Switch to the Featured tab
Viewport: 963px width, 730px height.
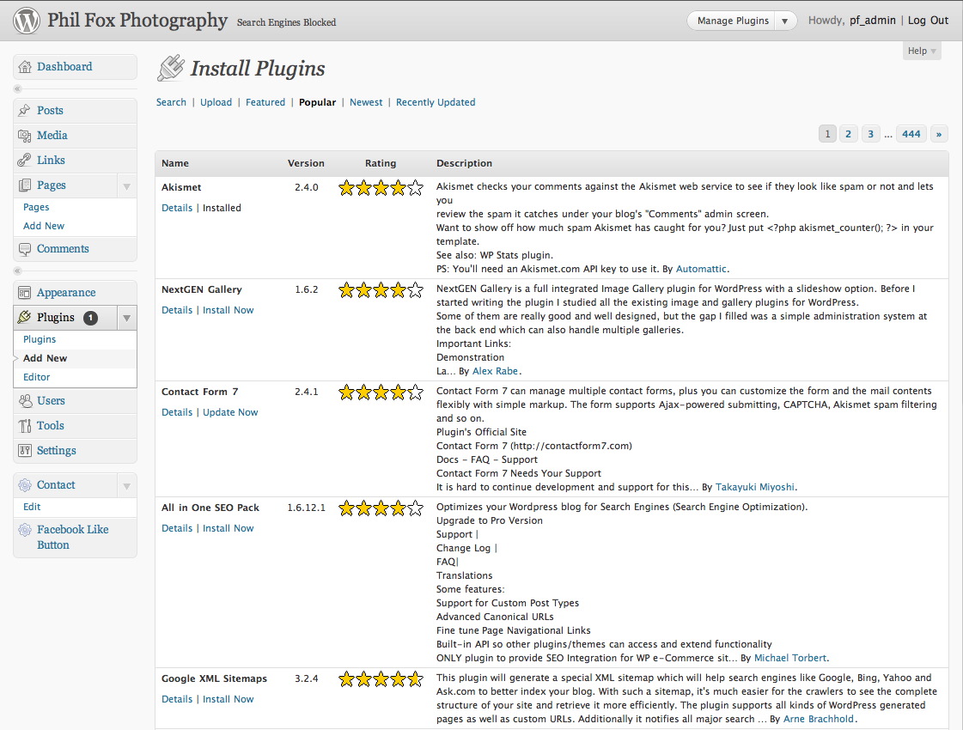point(265,102)
